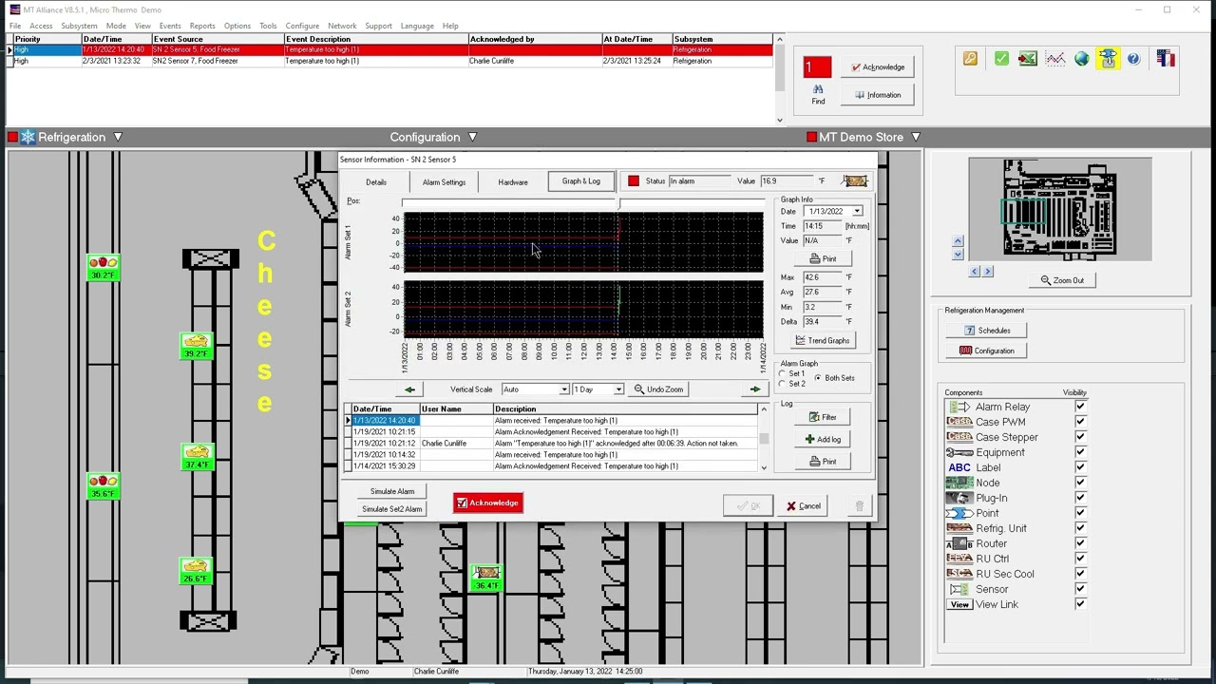The image size is (1216, 684).
Task: Expand the Configuration mode dropdown arrow
Action: pyautogui.click(x=472, y=137)
